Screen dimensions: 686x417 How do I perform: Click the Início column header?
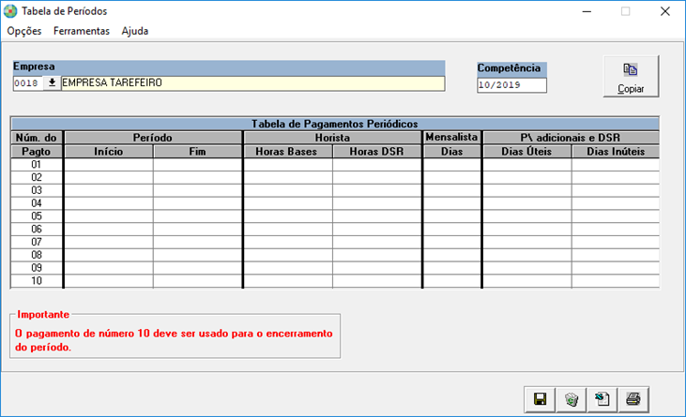click(x=109, y=152)
